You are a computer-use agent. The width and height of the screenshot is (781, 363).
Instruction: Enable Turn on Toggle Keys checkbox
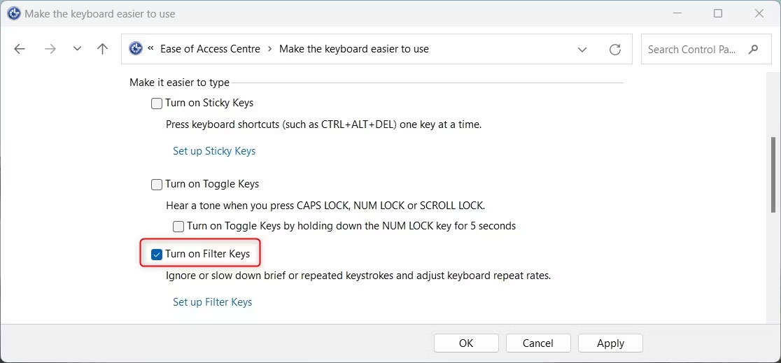(x=157, y=185)
